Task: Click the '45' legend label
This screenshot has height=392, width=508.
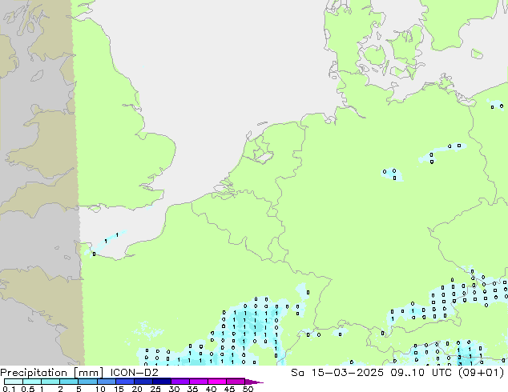Action: click(229, 389)
